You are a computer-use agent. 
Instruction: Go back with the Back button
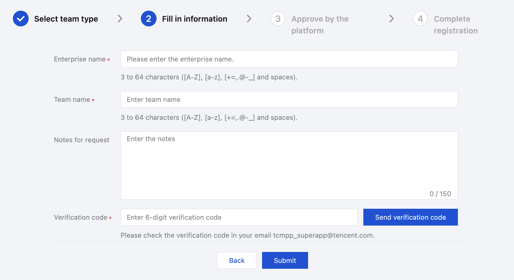[237, 260]
